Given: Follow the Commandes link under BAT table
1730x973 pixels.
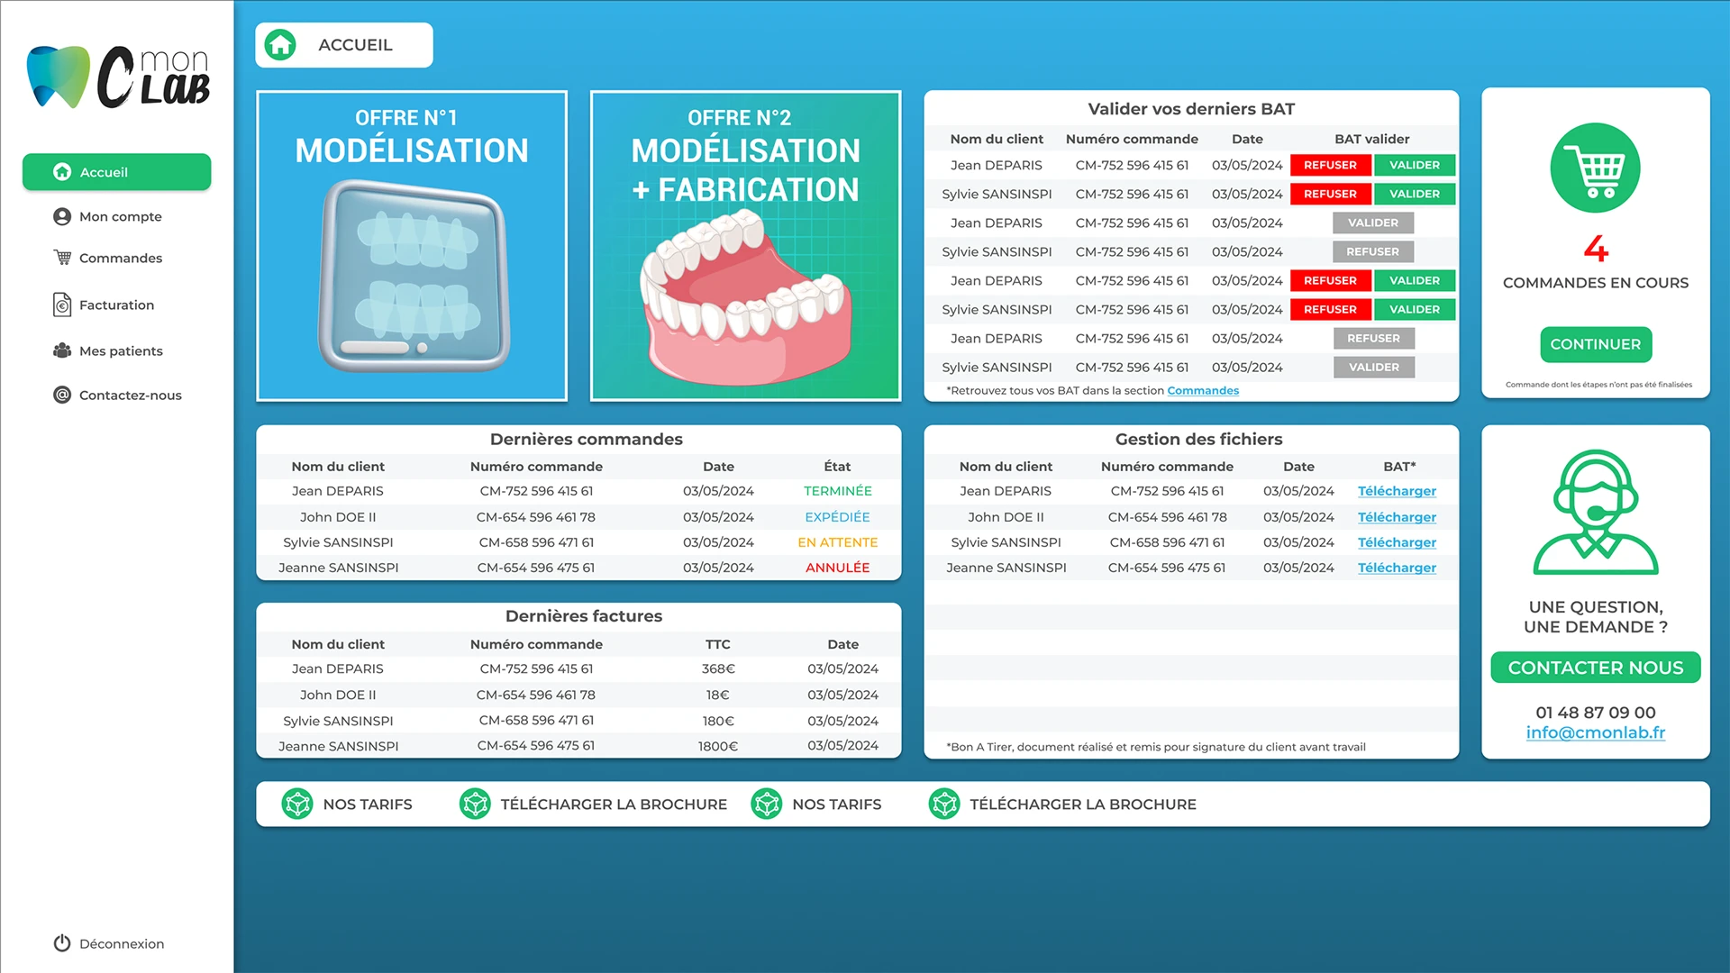Looking at the screenshot, I should (x=1203, y=390).
